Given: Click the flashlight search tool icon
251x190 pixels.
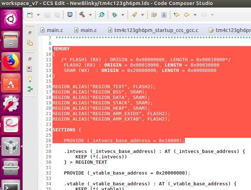Looking at the screenshot, I should pos(134,15).
